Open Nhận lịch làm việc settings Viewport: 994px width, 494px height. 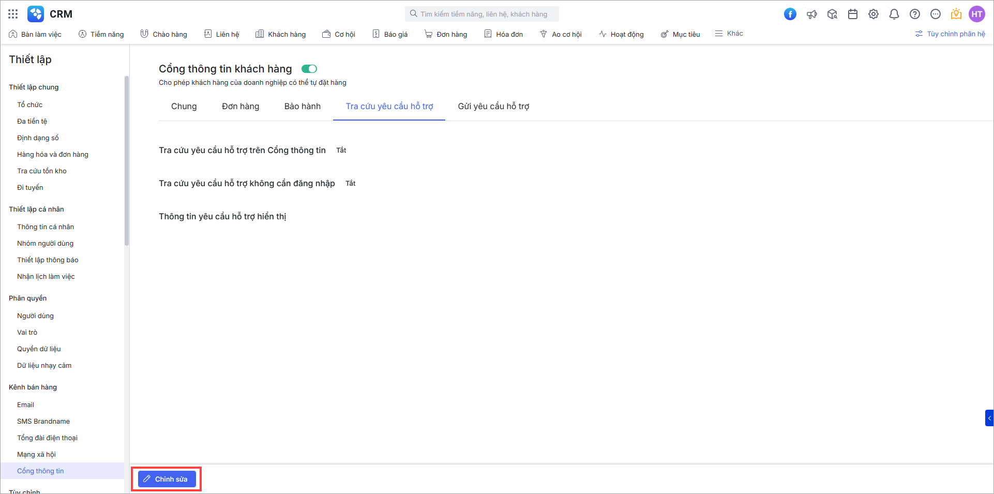click(x=46, y=276)
